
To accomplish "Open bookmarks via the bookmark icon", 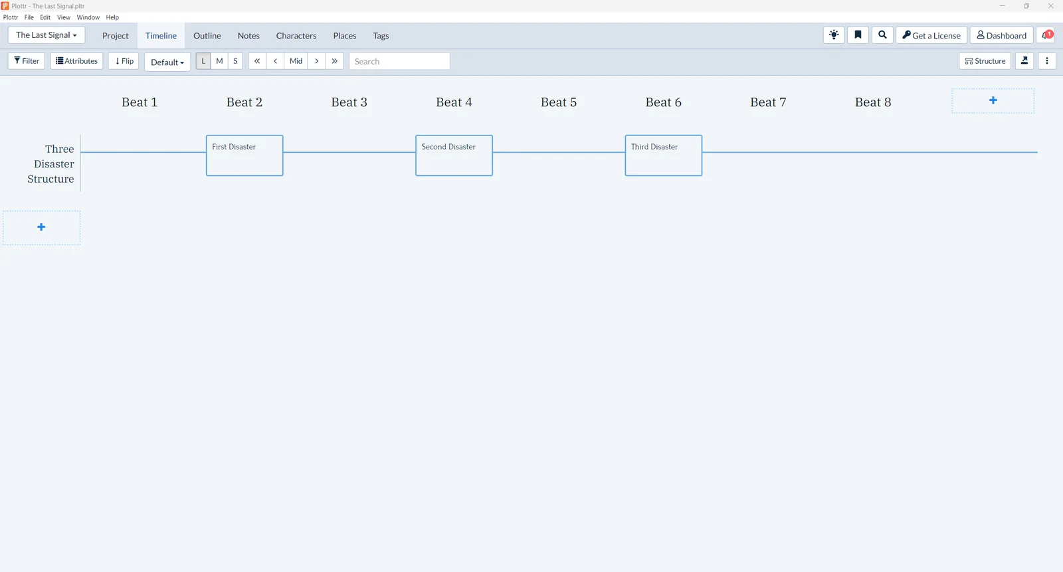I will 858,35.
